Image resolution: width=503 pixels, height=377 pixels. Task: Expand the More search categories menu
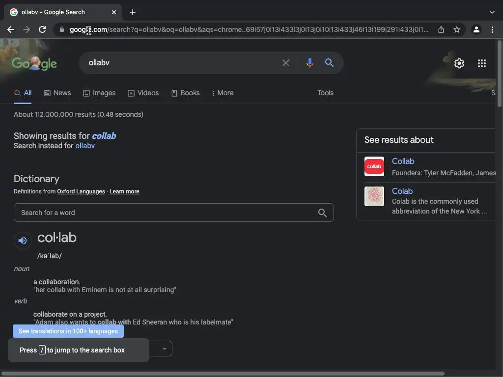pyautogui.click(x=223, y=93)
